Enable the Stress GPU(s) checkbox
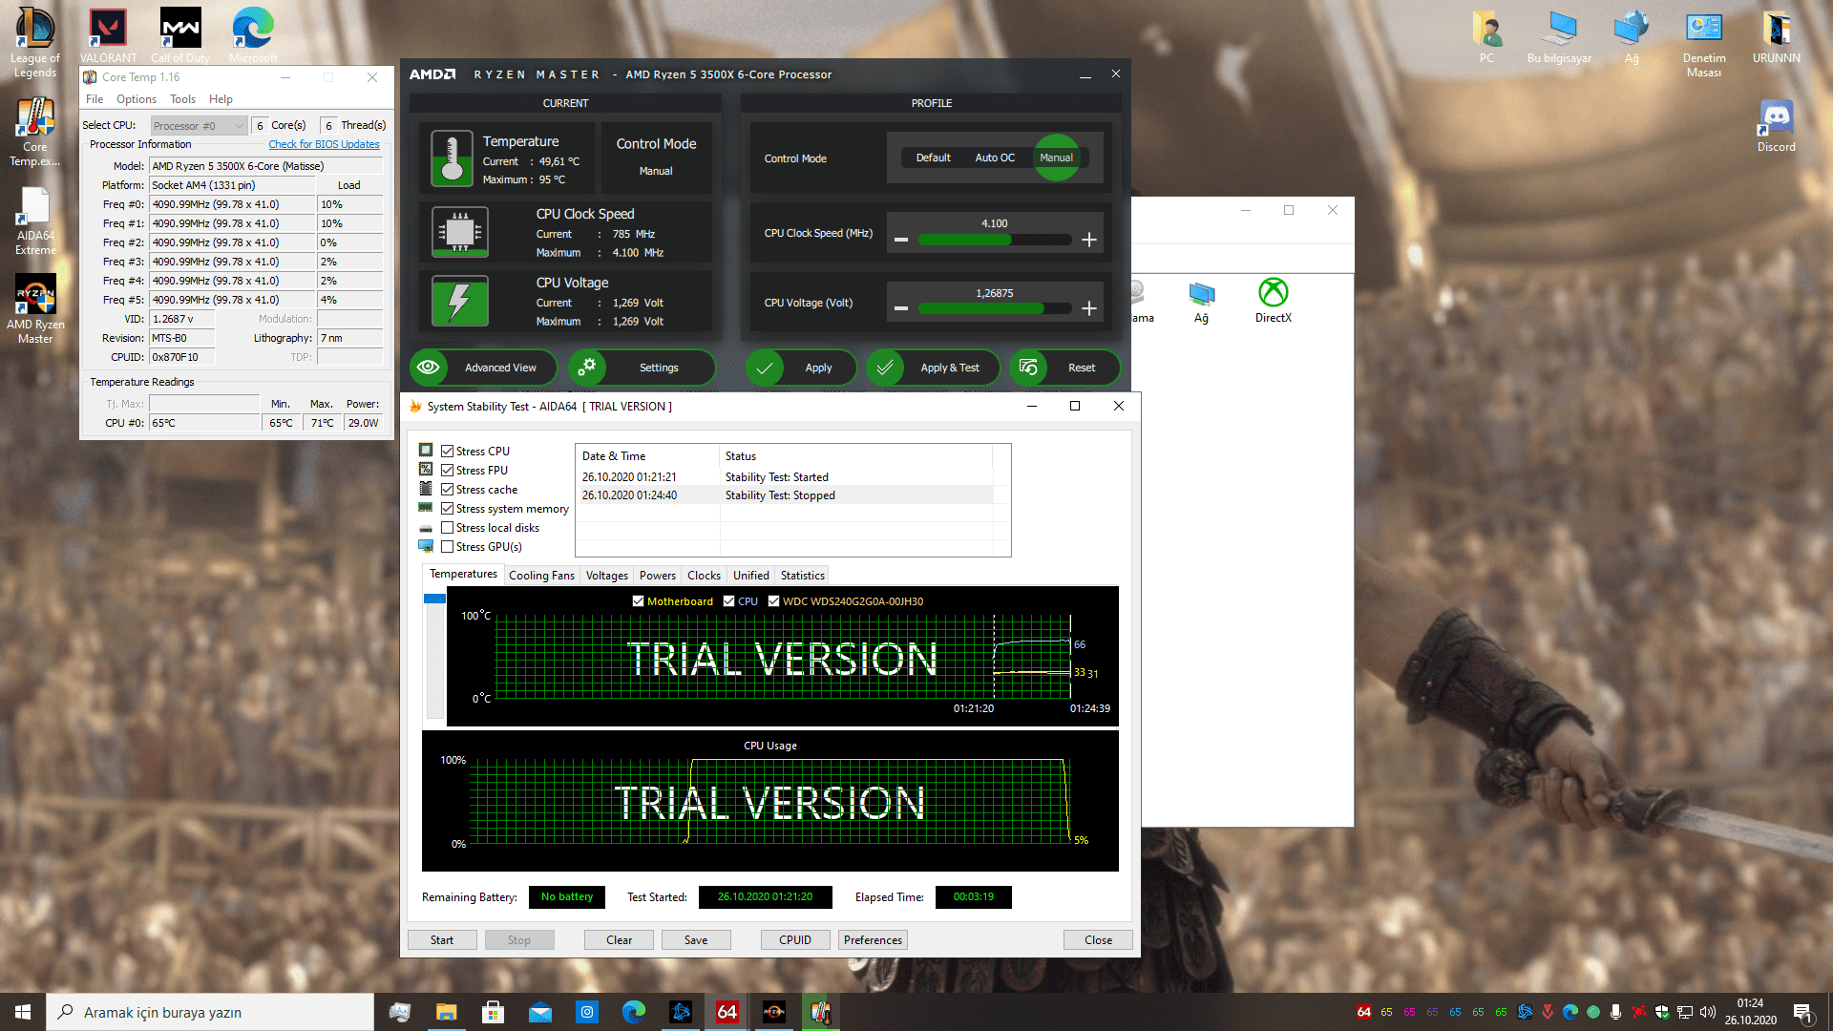1833x1031 pixels. point(447,547)
